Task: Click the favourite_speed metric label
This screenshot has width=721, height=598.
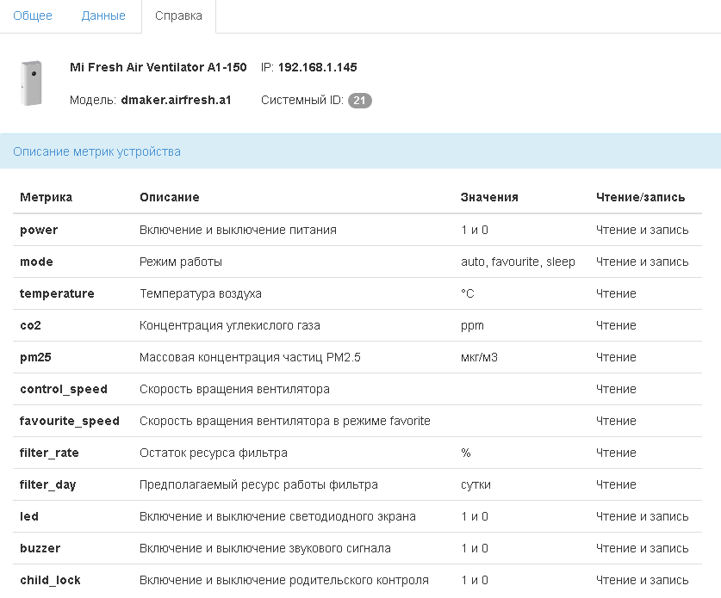Action: (70, 421)
